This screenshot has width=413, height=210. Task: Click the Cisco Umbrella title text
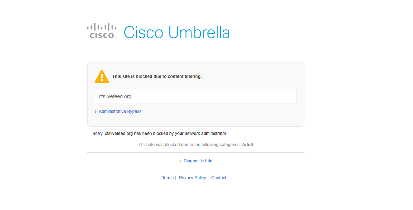[177, 32]
